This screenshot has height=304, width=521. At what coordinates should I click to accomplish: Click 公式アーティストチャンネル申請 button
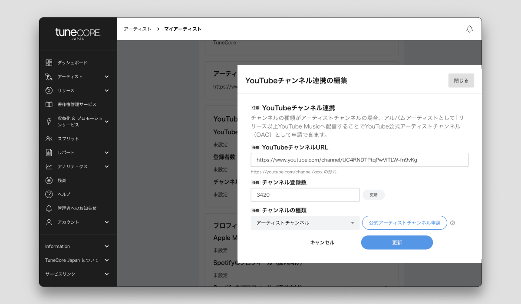[x=404, y=223]
